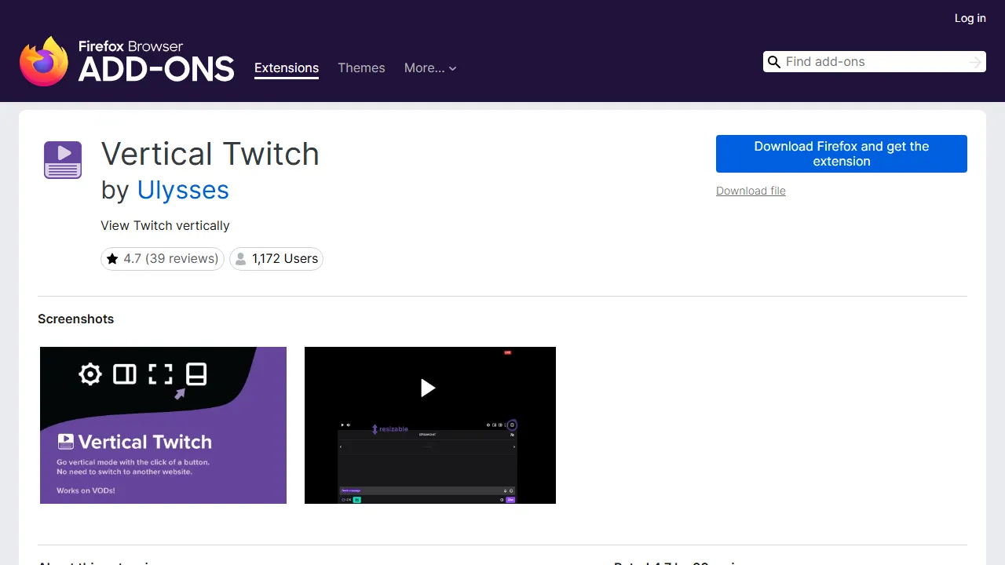1005x565 pixels.
Task: Open the Download file link
Action: tap(751, 191)
